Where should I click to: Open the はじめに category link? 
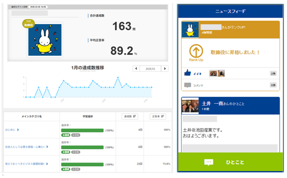(12, 130)
